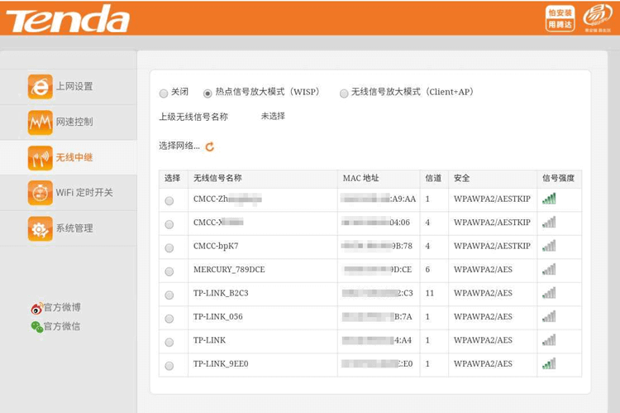The width and height of the screenshot is (620, 413).
Task: Click the 无线中继 wireless repeater icon
Action: coord(40,157)
